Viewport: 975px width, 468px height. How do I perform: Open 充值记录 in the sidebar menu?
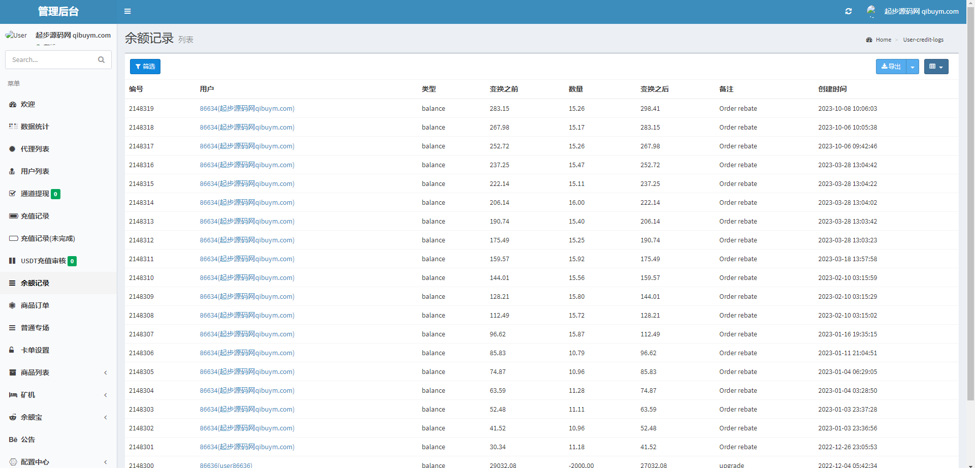[x=35, y=216]
